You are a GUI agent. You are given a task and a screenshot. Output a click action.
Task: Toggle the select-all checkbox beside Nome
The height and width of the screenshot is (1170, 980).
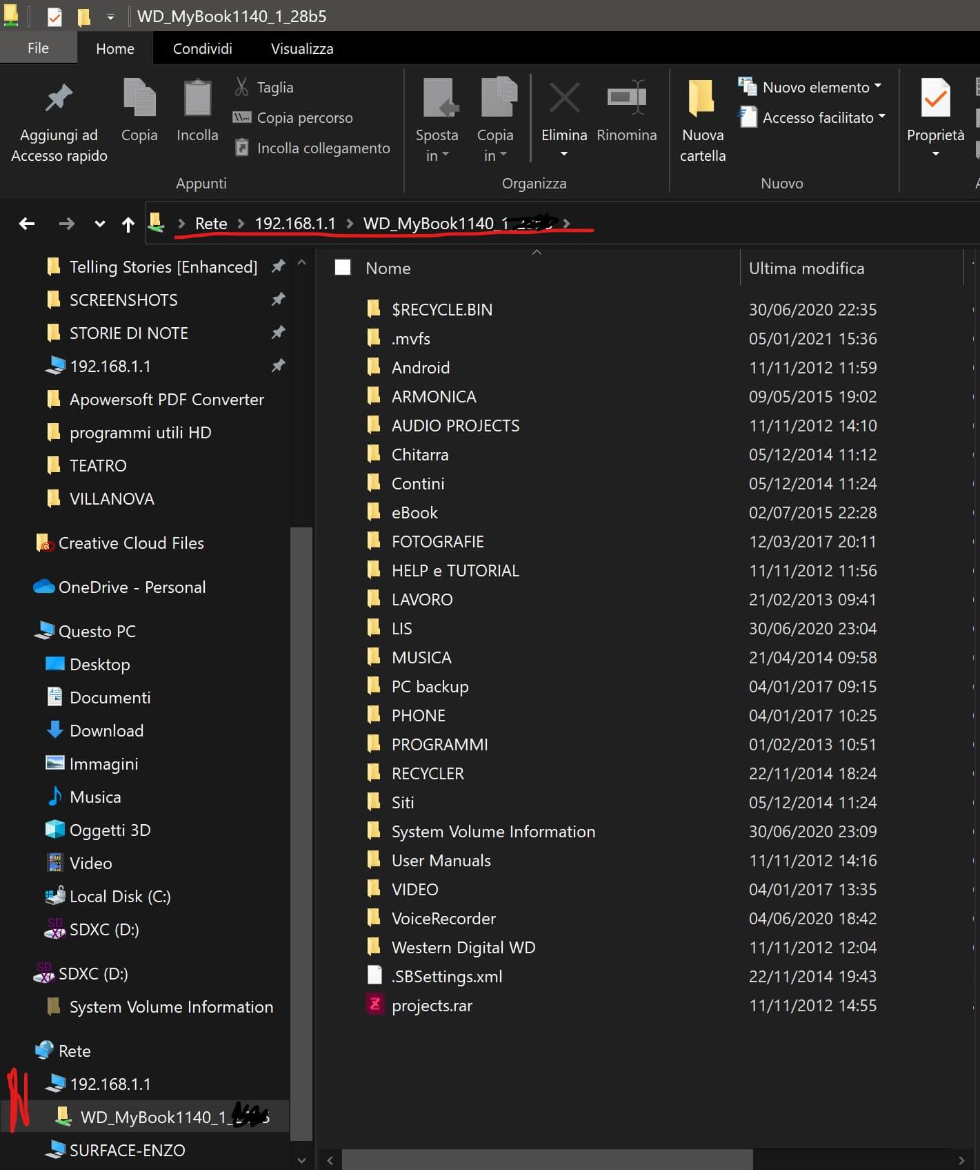[x=343, y=268]
